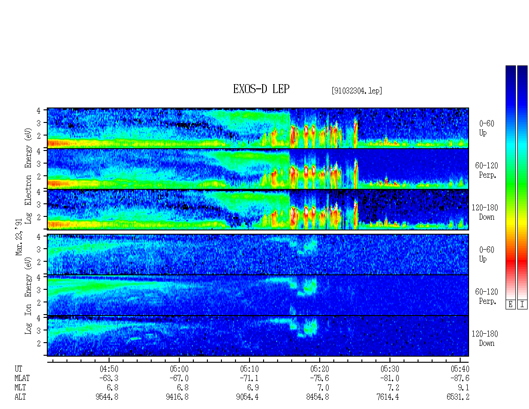Select MLAT value -67.0
Image resolution: width=529 pixels, height=409 pixels.
pyautogui.click(x=179, y=378)
